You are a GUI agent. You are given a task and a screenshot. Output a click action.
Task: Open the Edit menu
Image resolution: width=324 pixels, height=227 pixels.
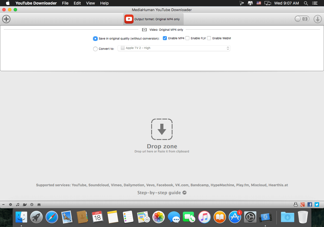point(77,3)
